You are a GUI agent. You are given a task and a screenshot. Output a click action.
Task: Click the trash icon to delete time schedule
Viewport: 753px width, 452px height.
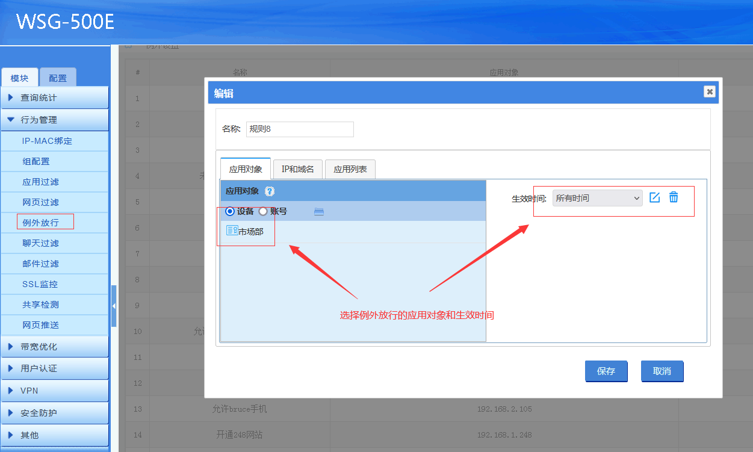click(674, 197)
